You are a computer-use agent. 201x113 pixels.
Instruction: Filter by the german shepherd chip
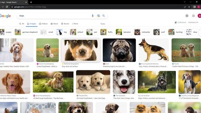(x=27, y=32)
